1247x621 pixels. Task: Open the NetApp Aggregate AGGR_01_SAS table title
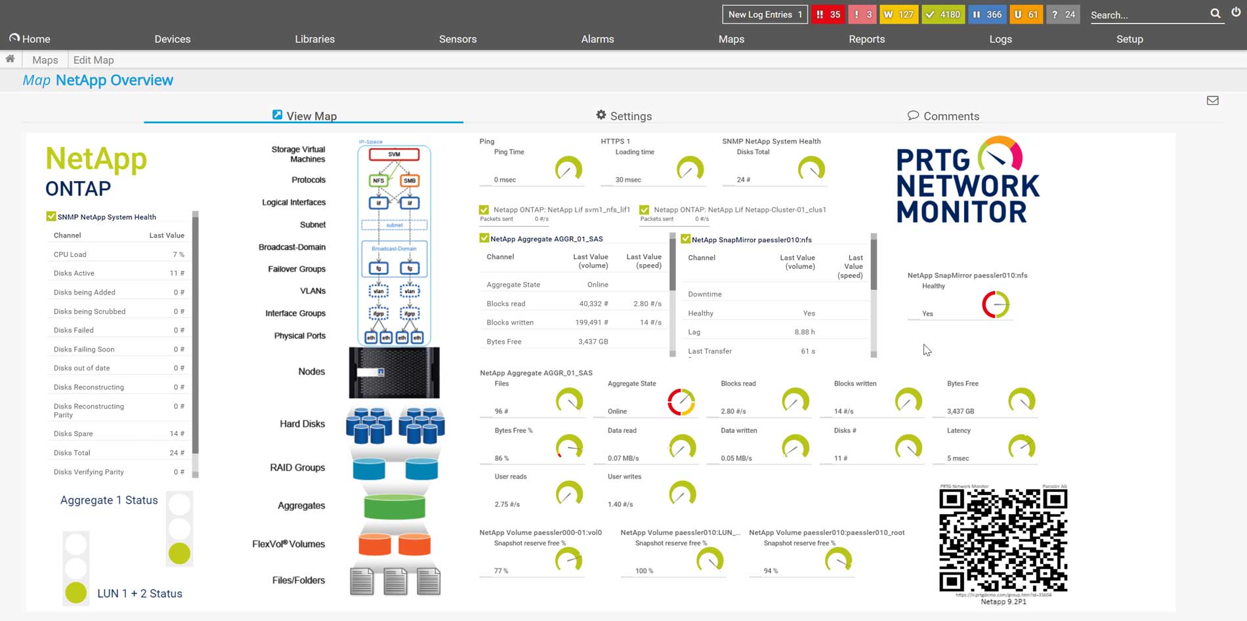coord(547,239)
